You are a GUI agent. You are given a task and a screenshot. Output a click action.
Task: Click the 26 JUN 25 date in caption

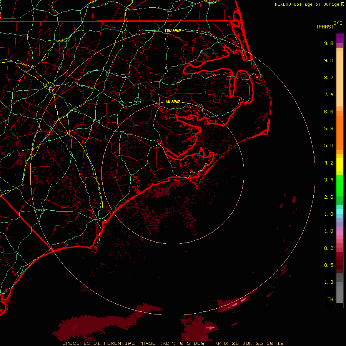(247, 343)
